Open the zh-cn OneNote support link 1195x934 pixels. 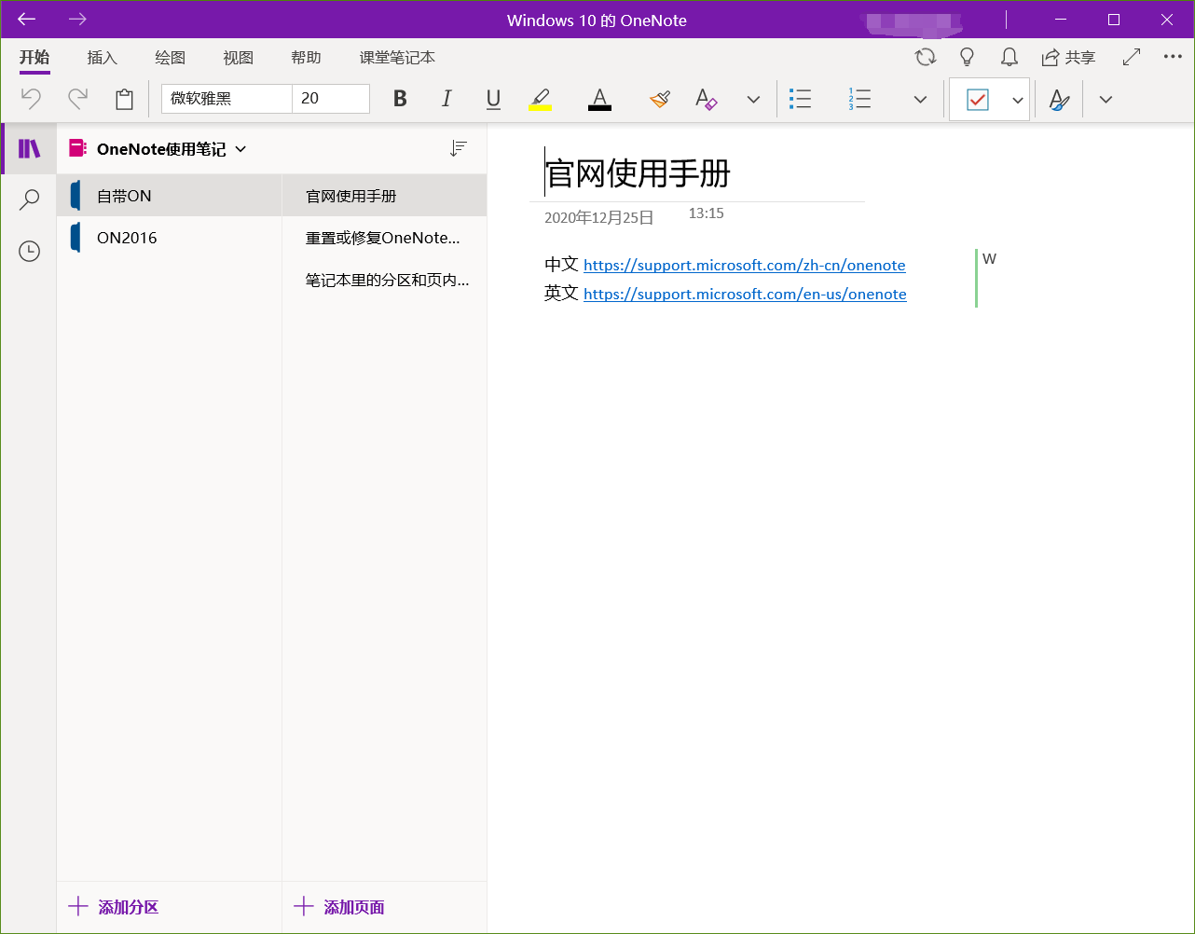(745, 265)
